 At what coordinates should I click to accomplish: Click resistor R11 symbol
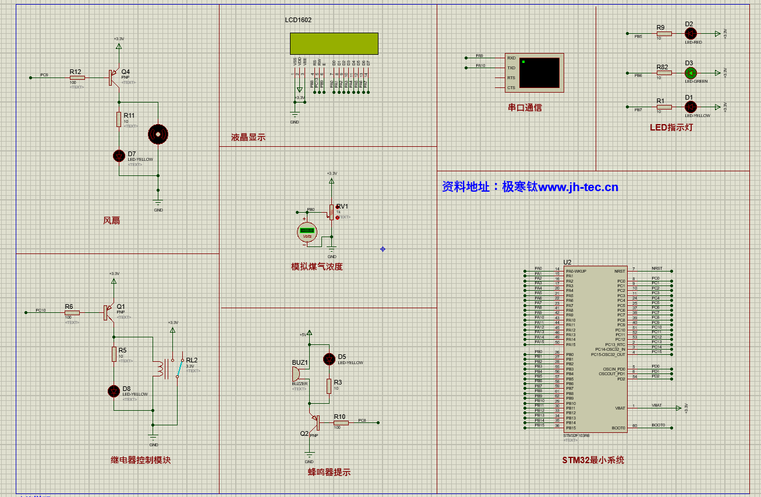point(119,119)
